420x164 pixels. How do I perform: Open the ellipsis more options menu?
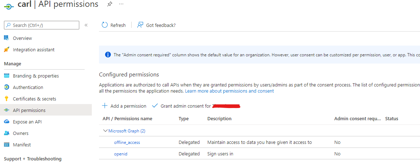[121, 4]
